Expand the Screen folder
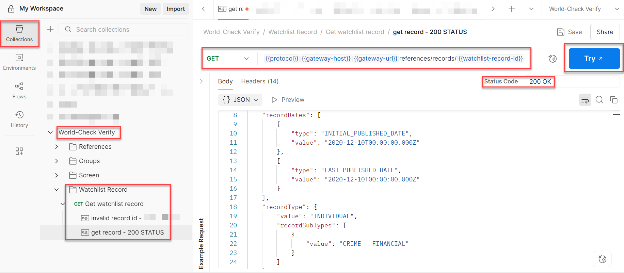 57,175
